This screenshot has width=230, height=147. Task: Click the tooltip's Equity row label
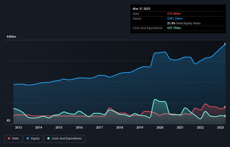(137, 18)
